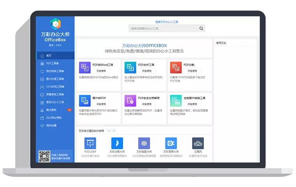This screenshot has height=187, width=296.
Task: Select 屏幕录制工具集 in sidebar
Action: pos(55,94)
